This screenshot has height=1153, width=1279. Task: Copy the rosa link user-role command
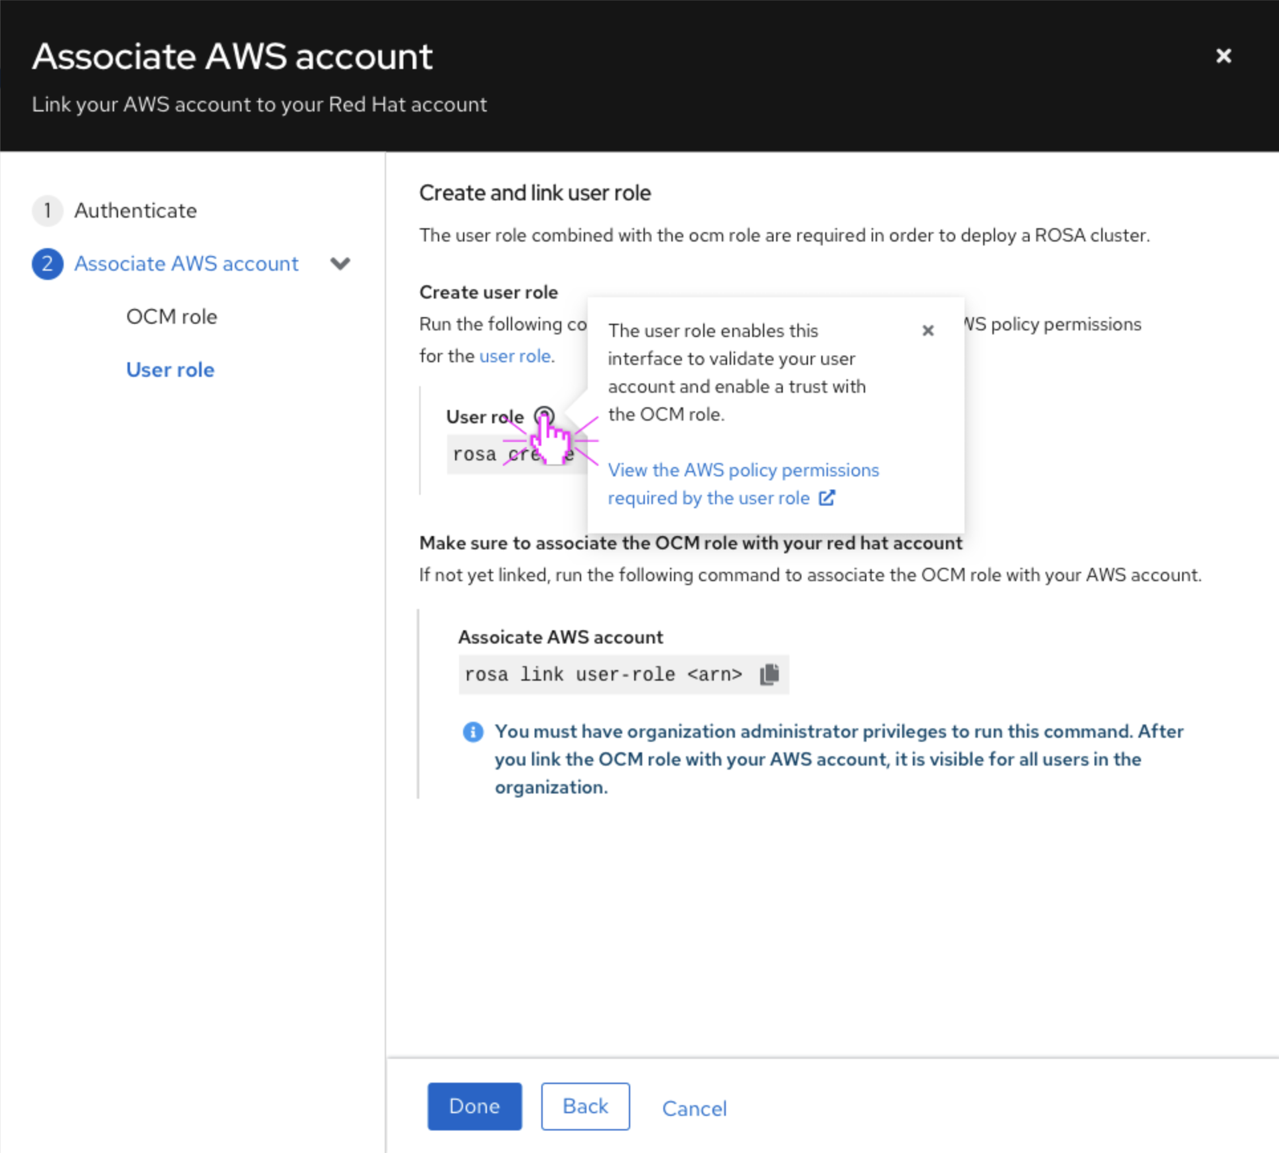point(770,674)
